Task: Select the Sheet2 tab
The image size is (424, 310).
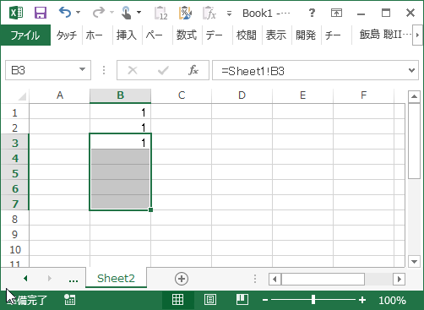Action: point(116,278)
